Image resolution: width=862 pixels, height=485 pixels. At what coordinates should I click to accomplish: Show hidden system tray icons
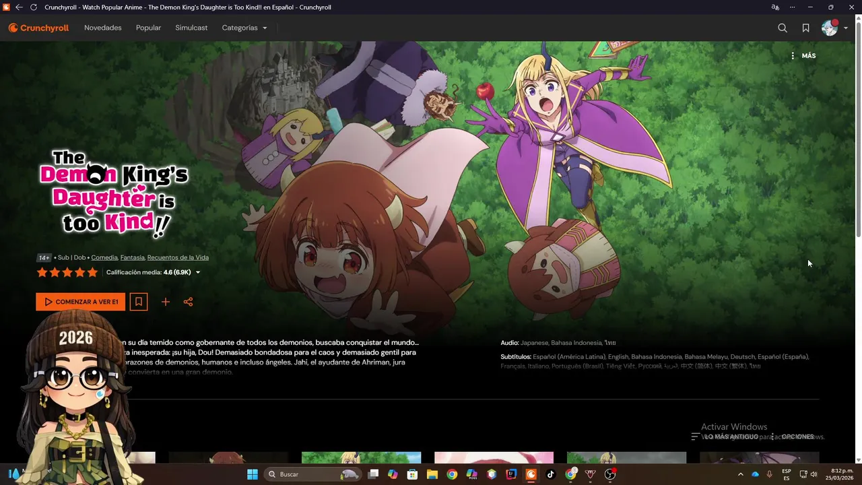click(741, 474)
